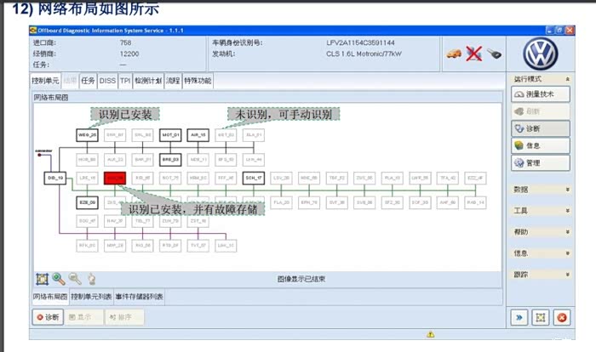Select the SCH_17 control unit node
The height and width of the screenshot is (352, 596).
click(254, 178)
